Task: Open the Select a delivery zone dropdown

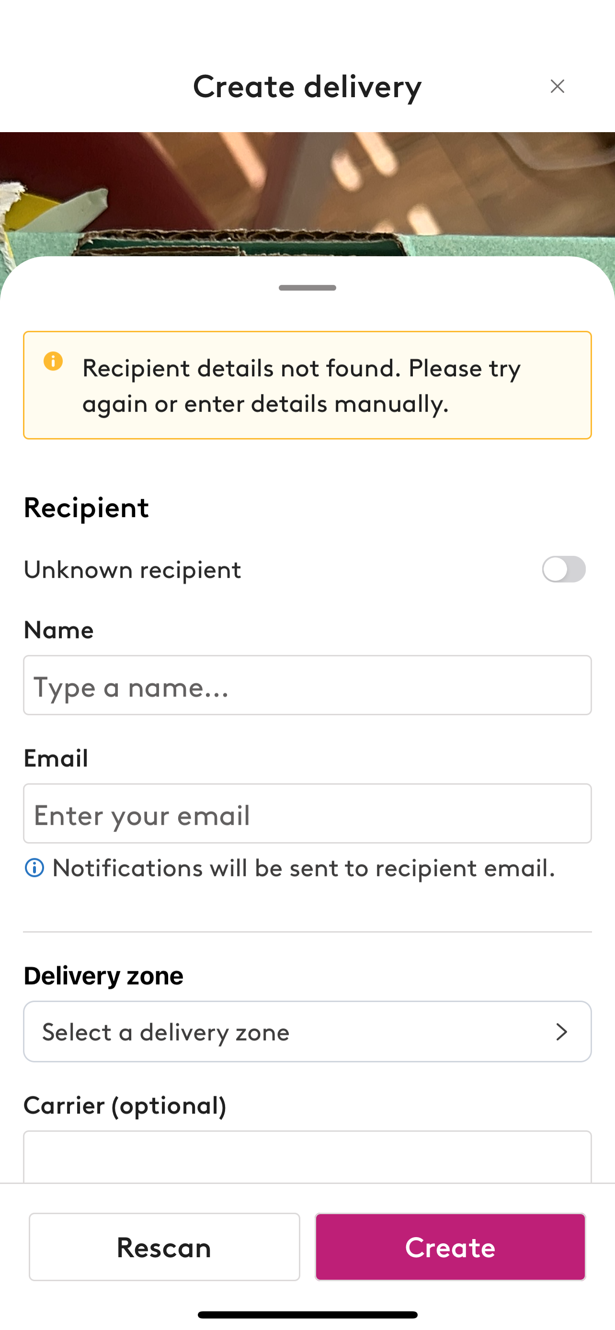Action: [x=307, y=1032]
